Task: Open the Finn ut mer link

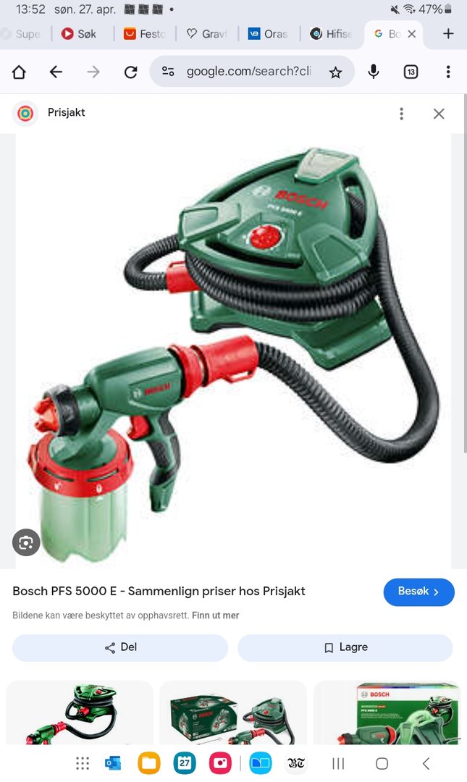Action: coord(215,615)
